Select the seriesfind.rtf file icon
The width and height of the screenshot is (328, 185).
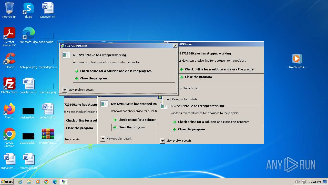pyautogui.click(x=48, y=111)
